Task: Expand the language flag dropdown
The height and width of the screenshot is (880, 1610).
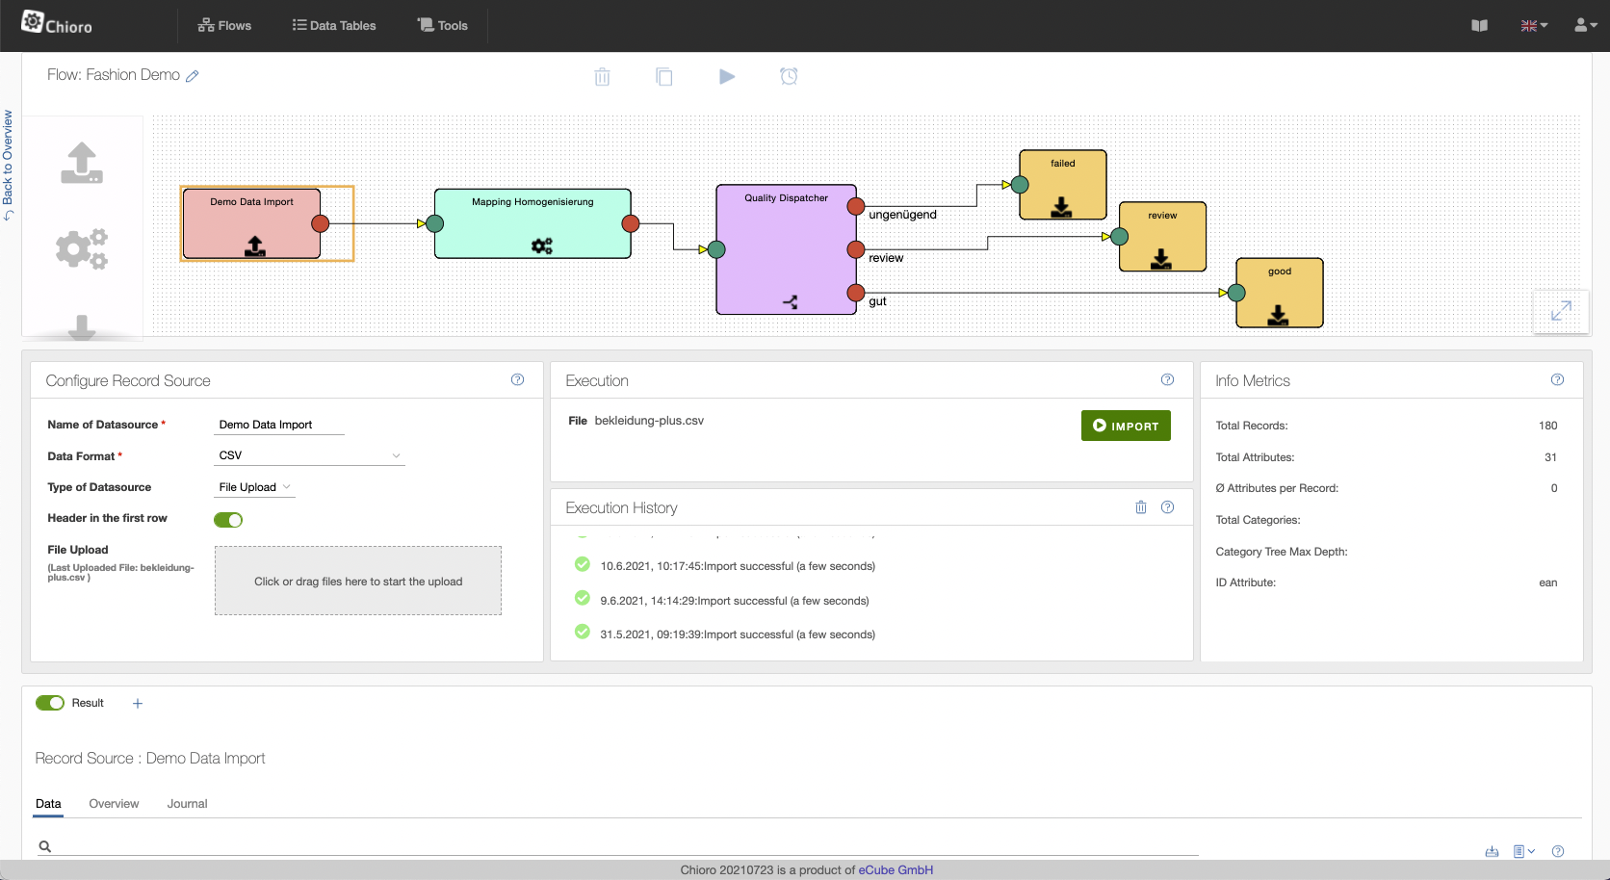Action: pyautogui.click(x=1534, y=26)
